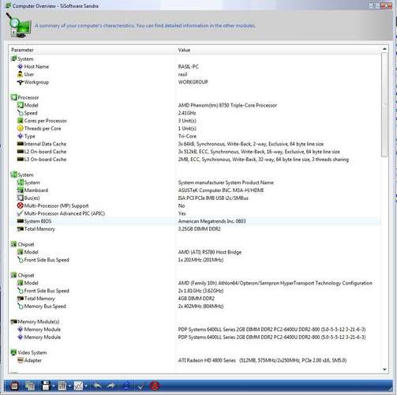Click the second toolbar icon beside the options icon

tap(30, 386)
